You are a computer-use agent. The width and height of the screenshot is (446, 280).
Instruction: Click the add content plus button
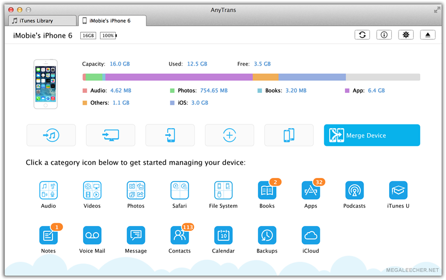pos(230,135)
